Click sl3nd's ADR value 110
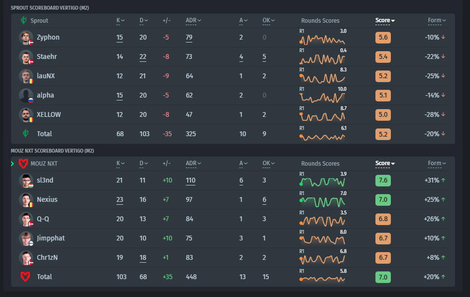Viewport: 470px width, 297px height. [x=190, y=180]
